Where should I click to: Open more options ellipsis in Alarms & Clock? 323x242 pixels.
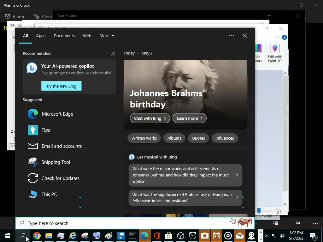tap(315, 223)
